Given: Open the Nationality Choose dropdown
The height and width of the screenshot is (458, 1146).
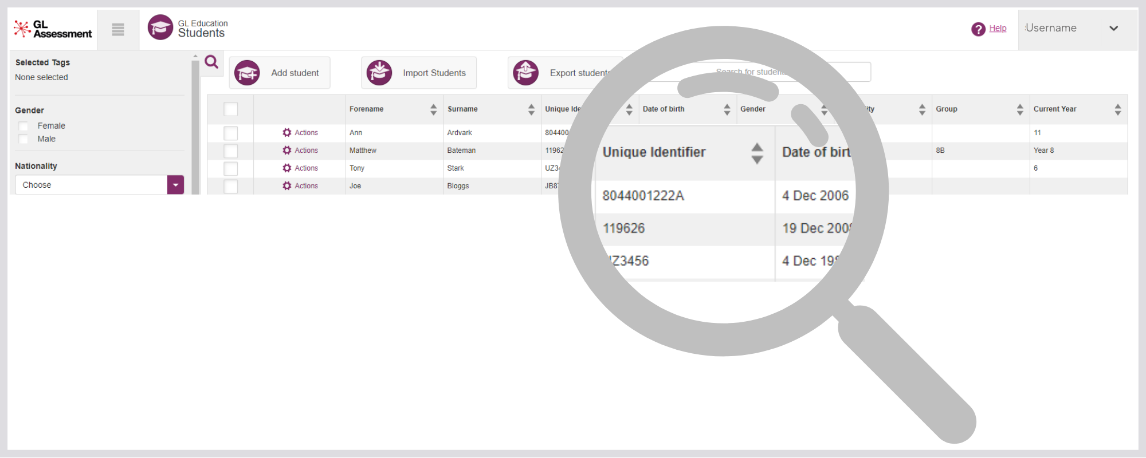Looking at the screenshot, I should pos(99,185).
